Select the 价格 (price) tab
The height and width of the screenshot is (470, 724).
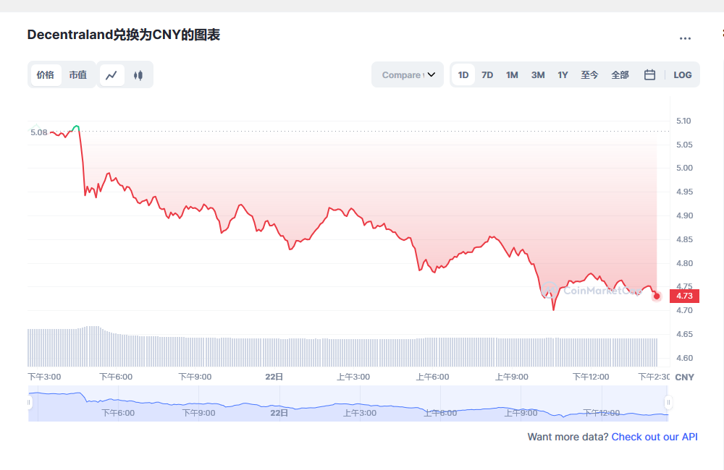click(x=45, y=75)
